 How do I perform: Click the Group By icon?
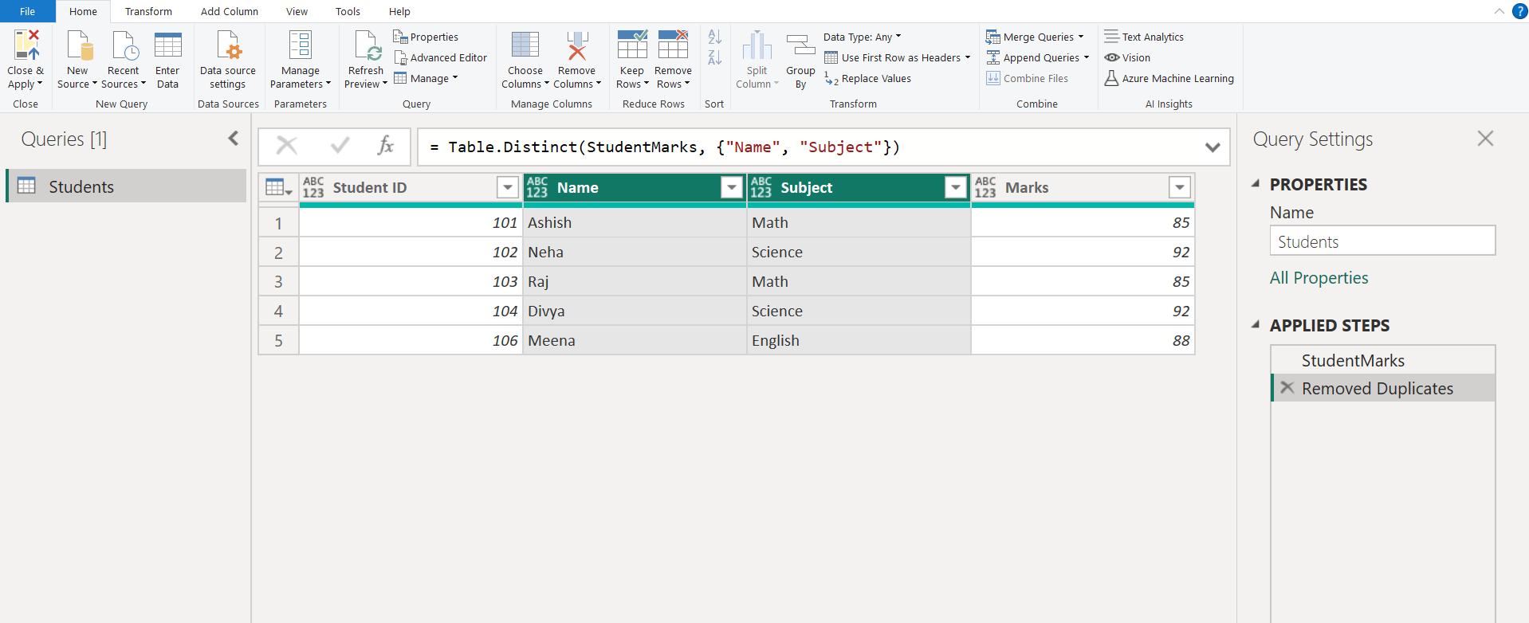click(800, 46)
